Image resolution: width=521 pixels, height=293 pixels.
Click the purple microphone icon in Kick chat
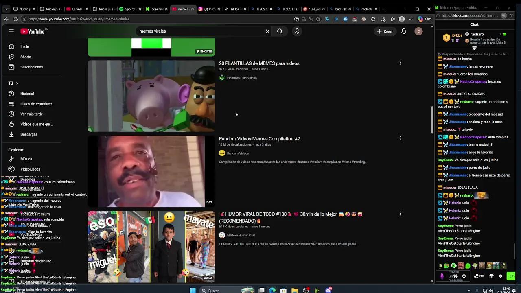[x=442, y=276]
